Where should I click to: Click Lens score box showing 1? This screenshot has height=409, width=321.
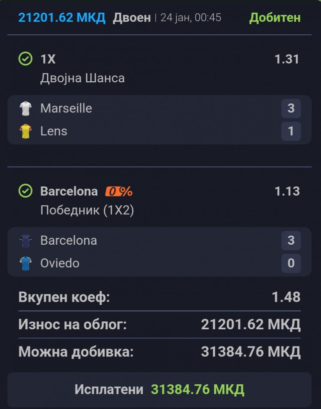click(x=291, y=131)
